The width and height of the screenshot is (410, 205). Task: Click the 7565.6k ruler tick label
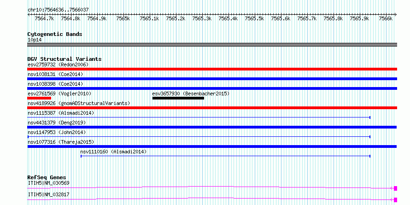click(x=281, y=18)
